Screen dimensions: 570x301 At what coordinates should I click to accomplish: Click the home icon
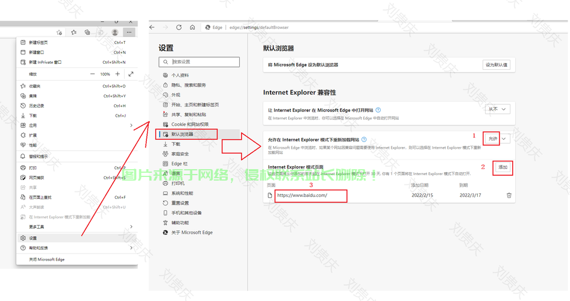[192, 27]
